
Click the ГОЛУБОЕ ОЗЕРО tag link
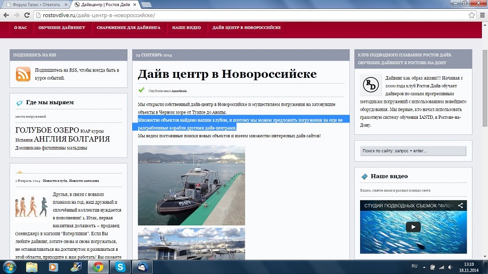pyautogui.click(x=47, y=130)
